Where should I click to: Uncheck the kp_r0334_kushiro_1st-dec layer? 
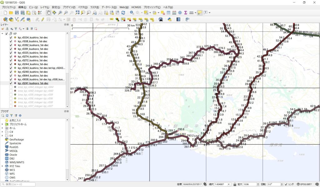pos(11,38)
